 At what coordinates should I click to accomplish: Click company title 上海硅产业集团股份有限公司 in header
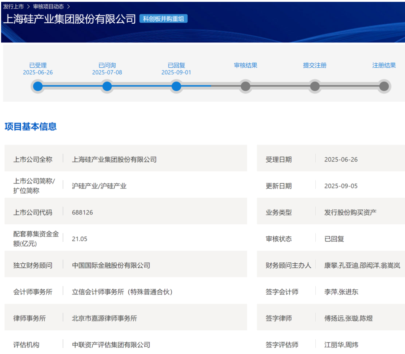[69, 19]
